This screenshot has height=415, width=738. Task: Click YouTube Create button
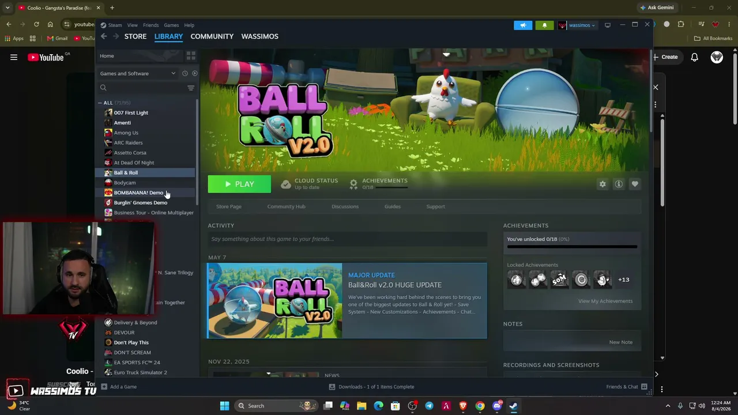coord(665,57)
